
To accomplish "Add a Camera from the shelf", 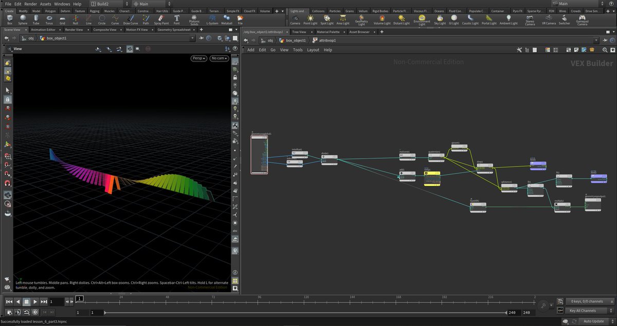I will click(295, 20).
